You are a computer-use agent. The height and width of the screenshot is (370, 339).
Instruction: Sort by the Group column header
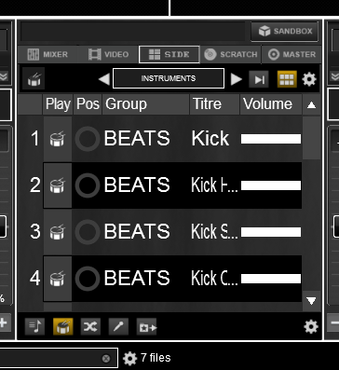[x=146, y=104]
